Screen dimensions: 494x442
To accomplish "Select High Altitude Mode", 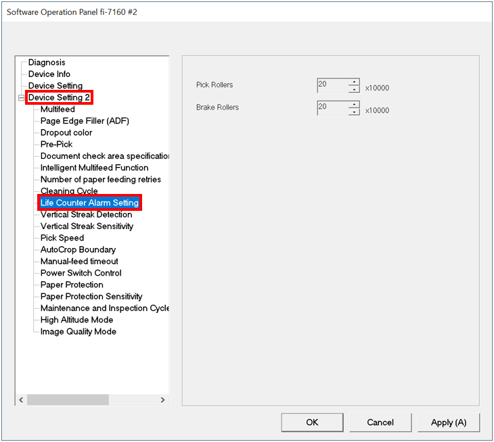I will coord(76,320).
